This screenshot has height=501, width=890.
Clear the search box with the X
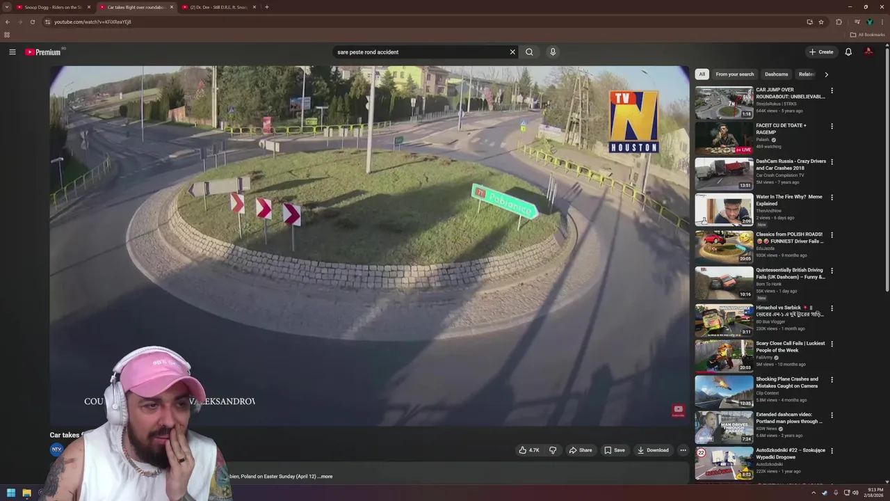coord(512,51)
